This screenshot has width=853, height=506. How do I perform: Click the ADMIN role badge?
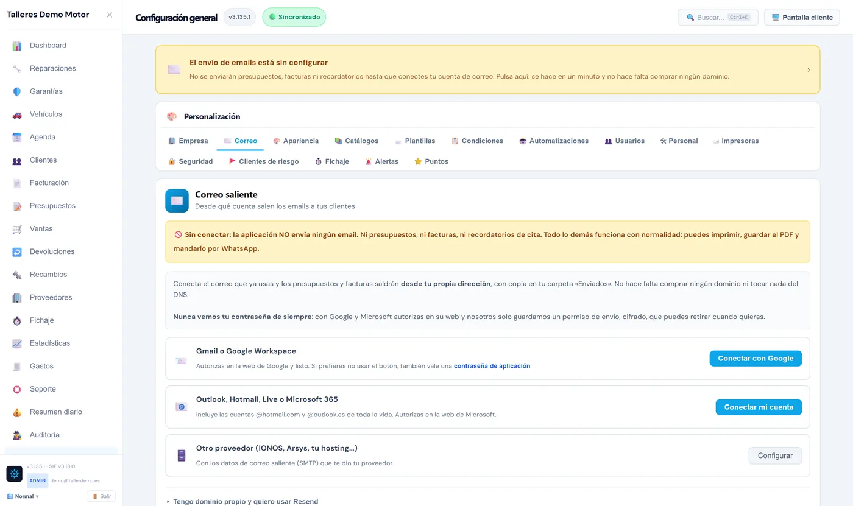point(38,480)
